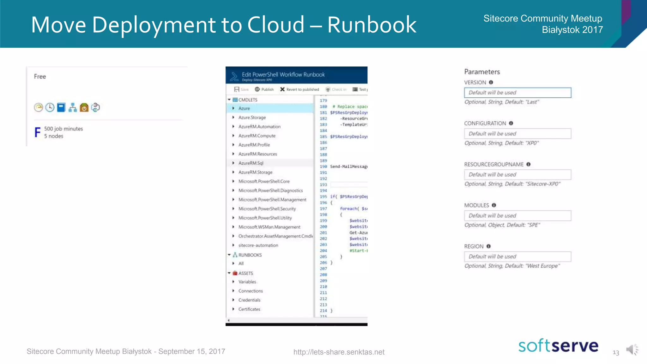
Task: Expand the Variables assets node
Action: coord(233,282)
